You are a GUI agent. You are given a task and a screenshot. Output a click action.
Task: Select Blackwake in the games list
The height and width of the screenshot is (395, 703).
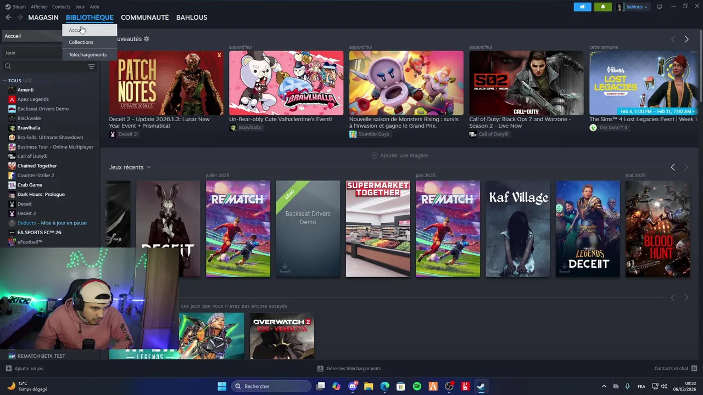point(29,119)
